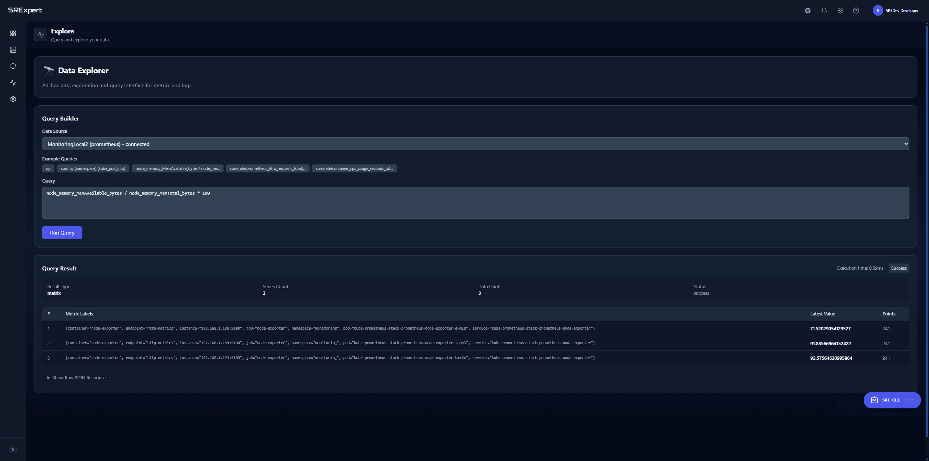Screen dimensions: 929x461
Task: Click the Data Explorer telescope icon
Action: click(49, 71)
